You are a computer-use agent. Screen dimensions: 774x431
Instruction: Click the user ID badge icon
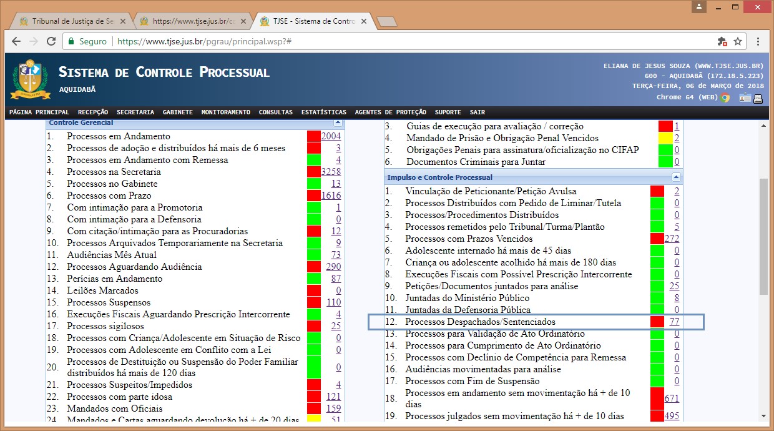pos(745,97)
